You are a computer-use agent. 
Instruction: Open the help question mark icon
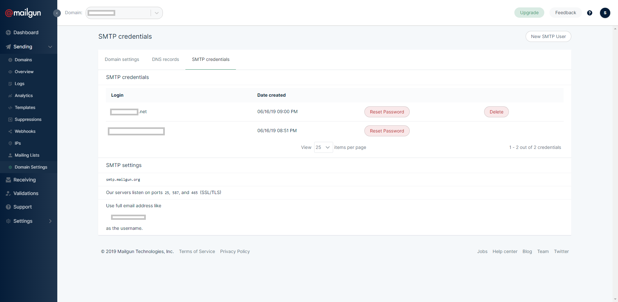coord(590,13)
